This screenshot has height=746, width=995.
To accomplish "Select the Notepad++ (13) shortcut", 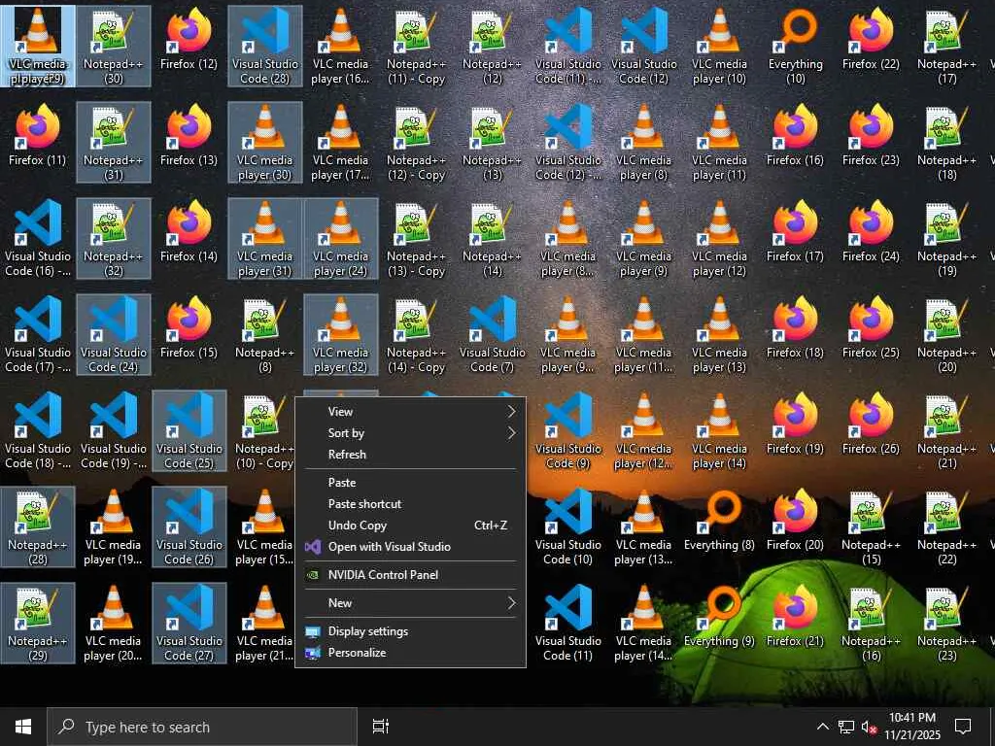I will [492, 142].
